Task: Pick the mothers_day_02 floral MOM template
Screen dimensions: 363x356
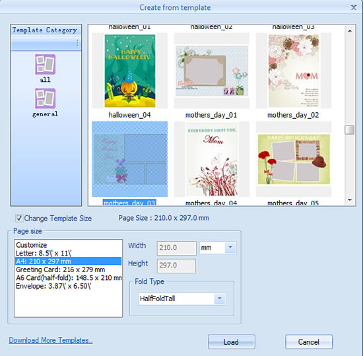Action: pyautogui.click(x=294, y=71)
